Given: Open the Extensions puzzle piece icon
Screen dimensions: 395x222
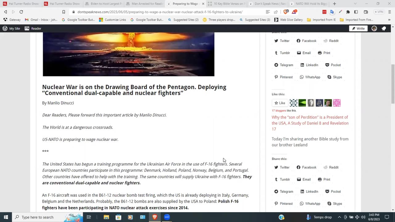Looking at the screenshot, I should point(348,12).
